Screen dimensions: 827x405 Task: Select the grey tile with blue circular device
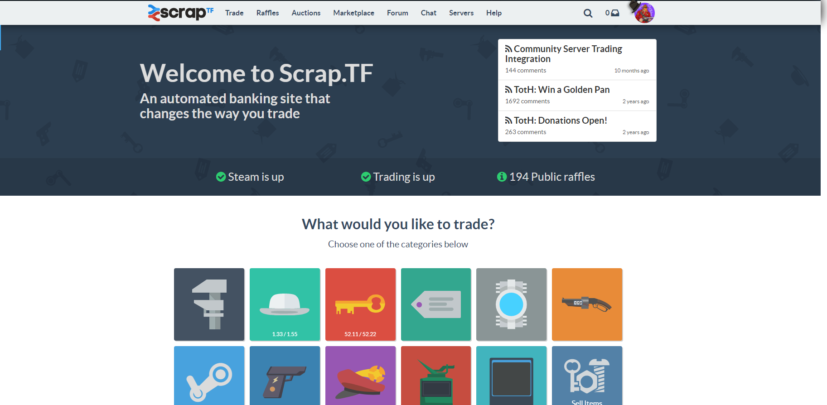pyautogui.click(x=512, y=304)
